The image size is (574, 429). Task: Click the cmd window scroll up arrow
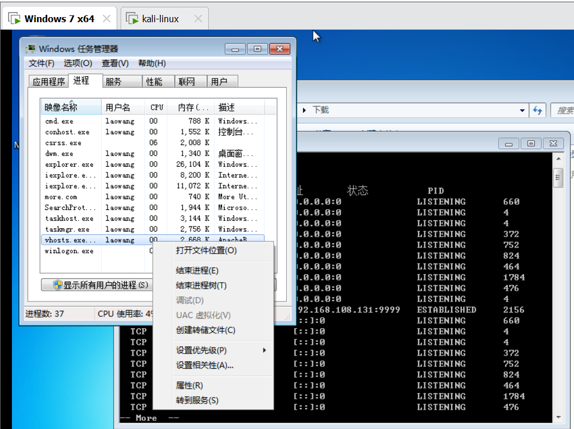point(558,159)
